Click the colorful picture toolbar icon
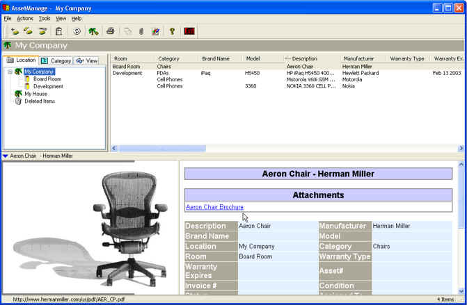The image size is (467, 305). point(155,31)
